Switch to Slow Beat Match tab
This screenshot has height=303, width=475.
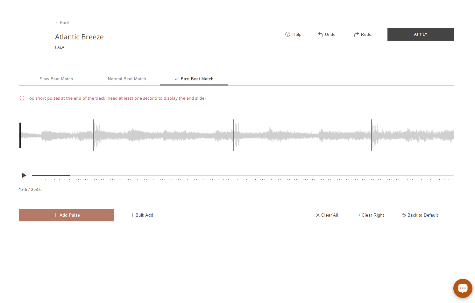(56, 79)
